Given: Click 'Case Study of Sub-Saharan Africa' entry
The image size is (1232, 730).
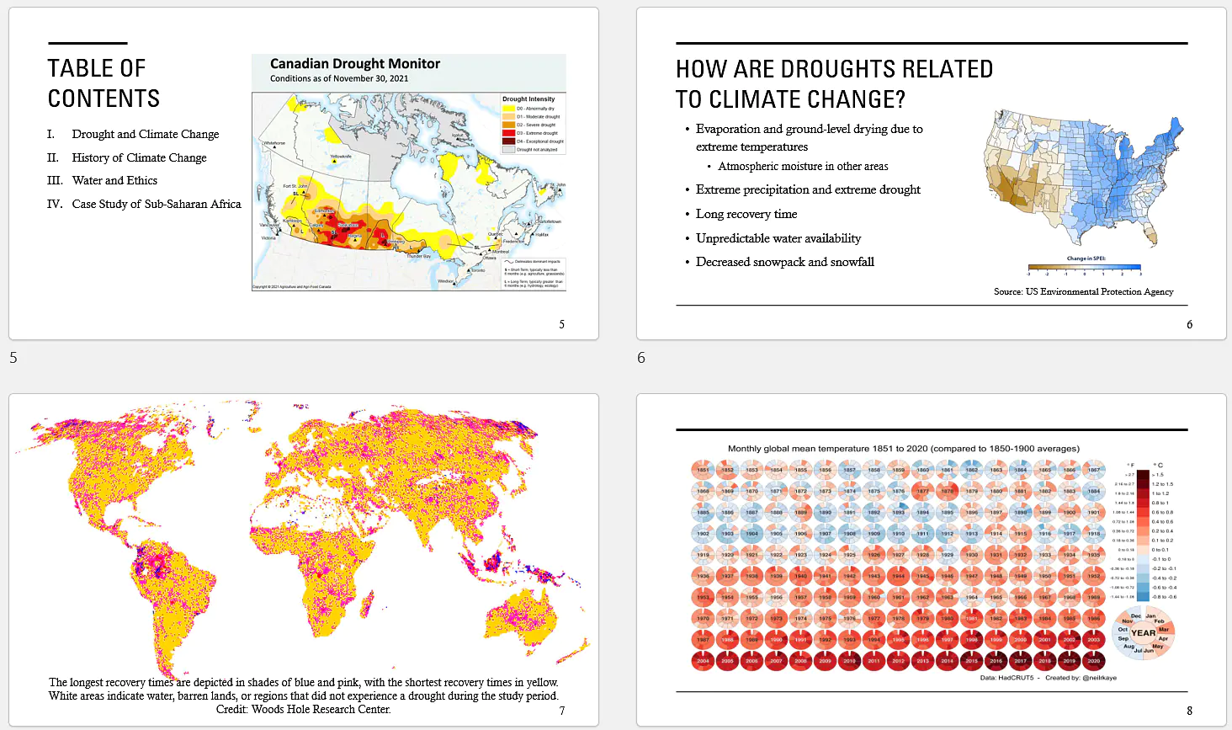Looking at the screenshot, I should click(157, 204).
